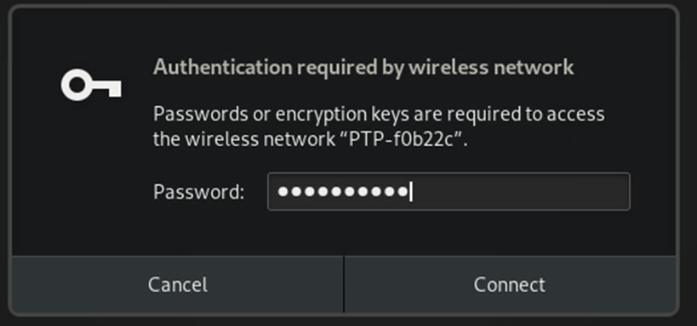Click the Connect button
The image size is (697, 326).
510,284
